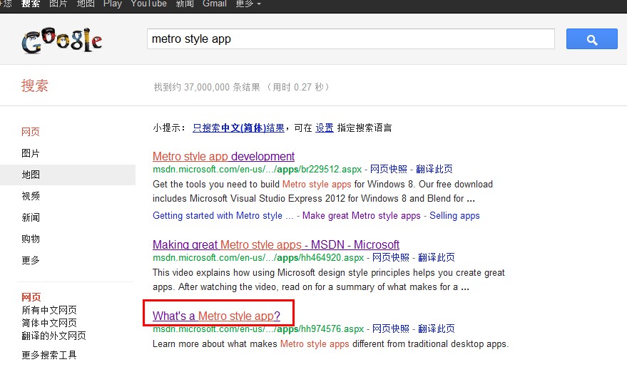Open 地图 in the top black bar
The image size is (627, 367).
[86, 4]
